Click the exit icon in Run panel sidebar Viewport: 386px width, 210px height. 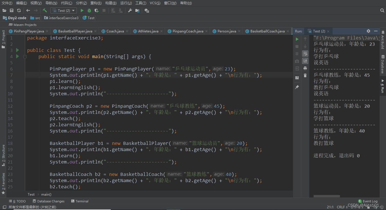click(297, 68)
